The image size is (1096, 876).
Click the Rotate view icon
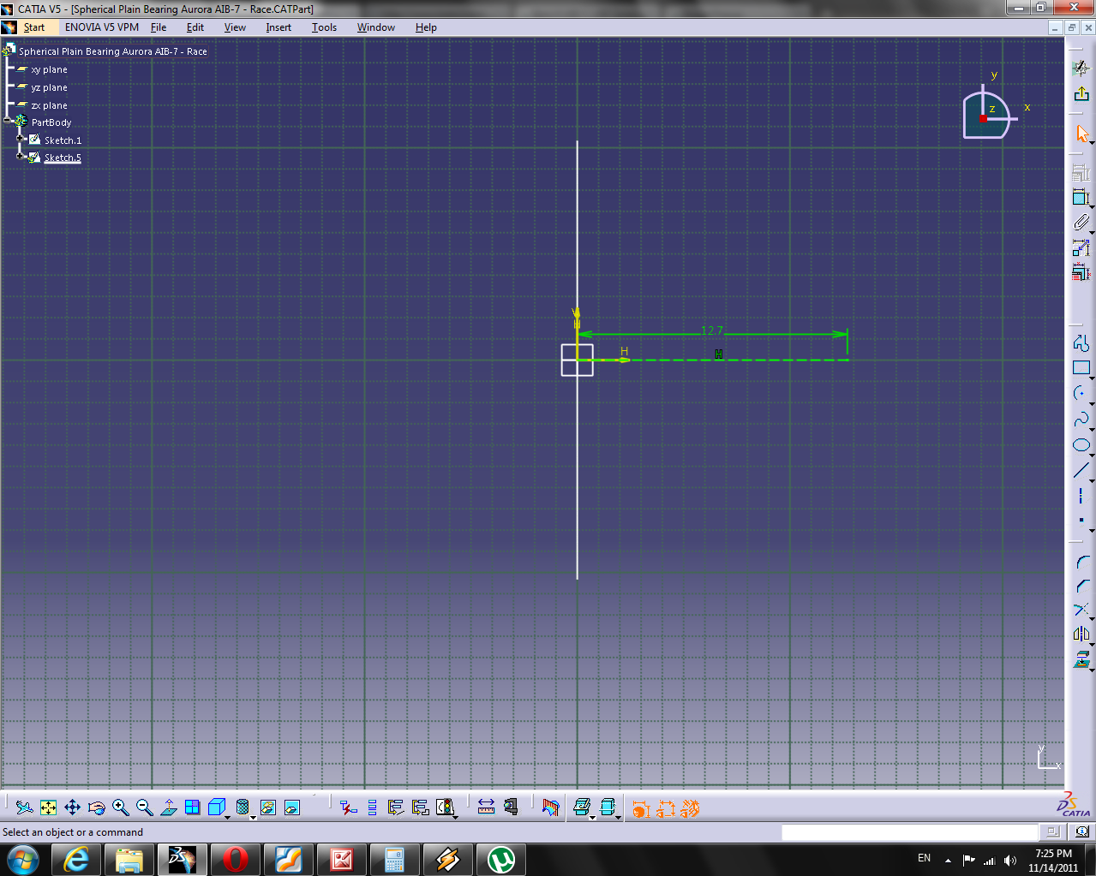pyautogui.click(x=96, y=807)
